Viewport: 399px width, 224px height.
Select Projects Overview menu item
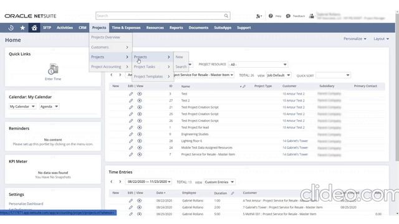[105, 37]
